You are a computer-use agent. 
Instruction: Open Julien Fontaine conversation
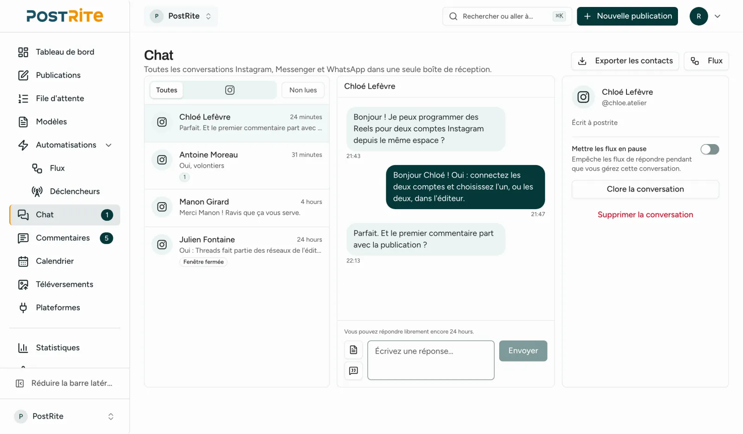(x=237, y=250)
